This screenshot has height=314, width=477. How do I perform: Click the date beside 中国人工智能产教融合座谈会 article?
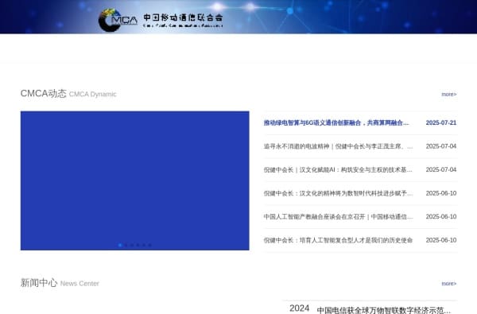[441, 217]
